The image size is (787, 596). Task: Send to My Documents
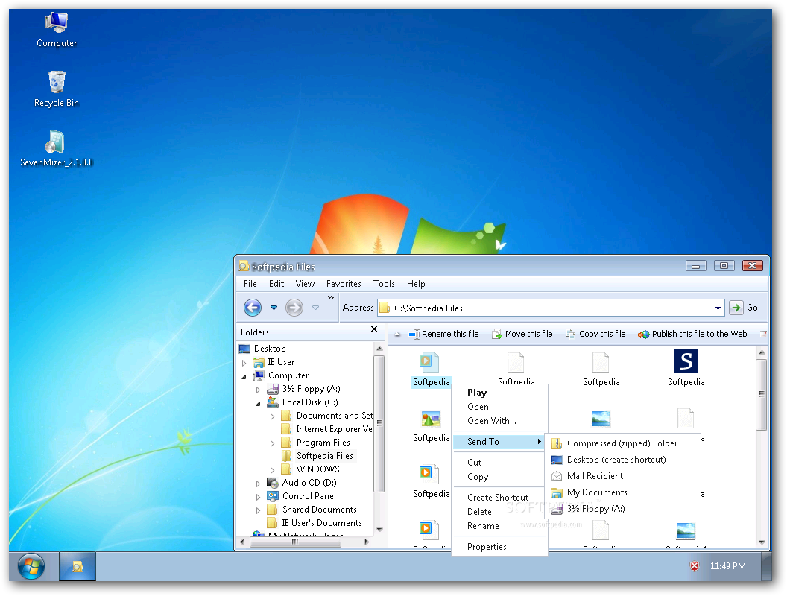click(x=622, y=492)
